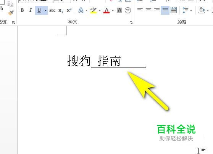This screenshot has width=213, height=154.
Task: Apply the yellow text highlight color
Action: (93, 10)
